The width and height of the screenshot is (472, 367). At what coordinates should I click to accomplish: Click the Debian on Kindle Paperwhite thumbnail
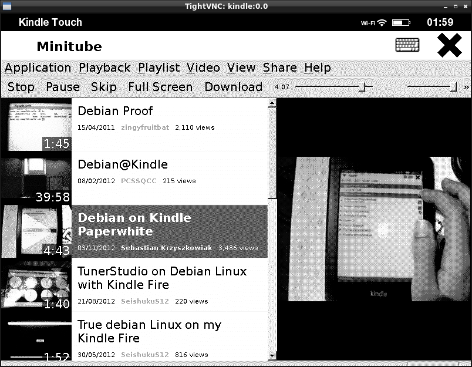click(x=36, y=231)
